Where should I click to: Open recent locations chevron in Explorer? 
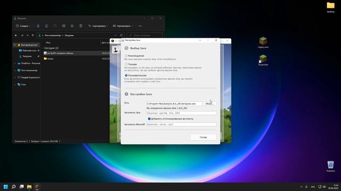coord(28,36)
